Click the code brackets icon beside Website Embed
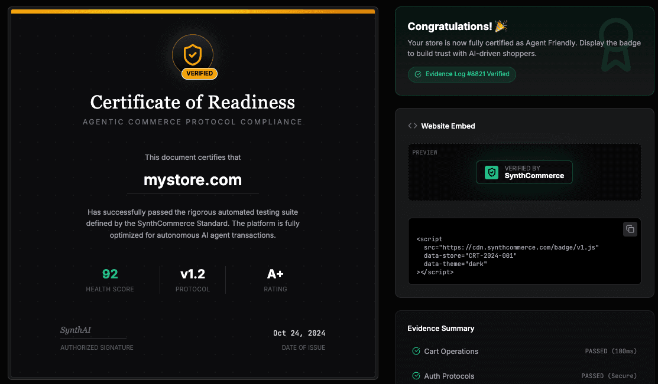Screen dimensions: 658x384 point(412,126)
